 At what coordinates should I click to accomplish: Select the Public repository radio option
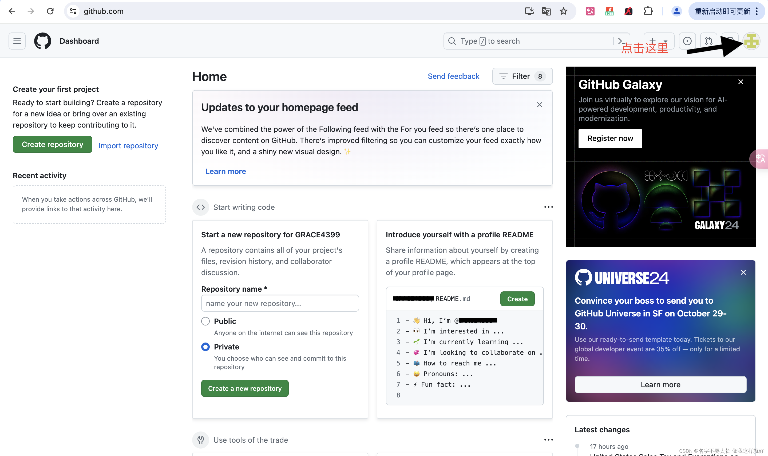pos(205,321)
